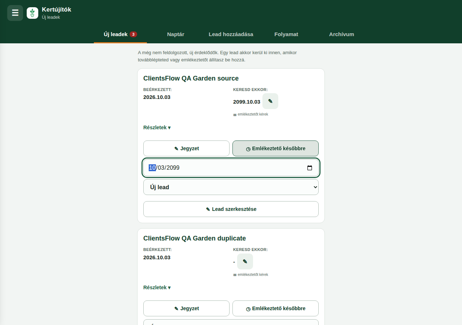Open the hamburger menu

pyautogui.click(x=15, y=13)
